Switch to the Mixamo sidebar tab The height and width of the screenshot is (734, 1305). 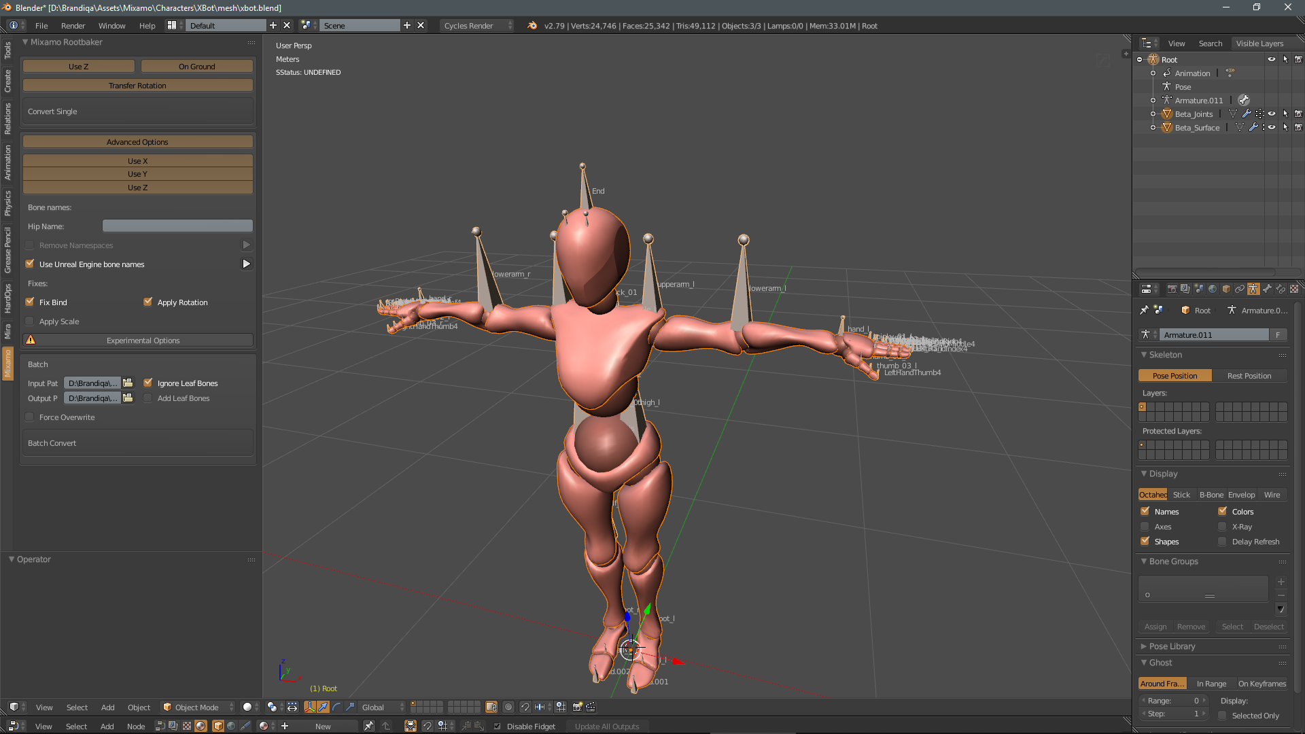click(x=7, y=363)
